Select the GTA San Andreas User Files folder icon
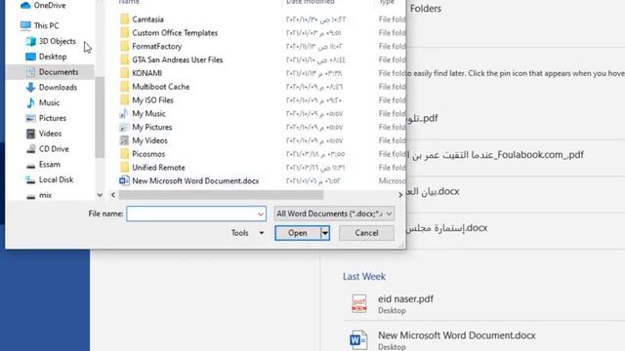The width and height of the screenshot is (625, 351). [125, 59]
